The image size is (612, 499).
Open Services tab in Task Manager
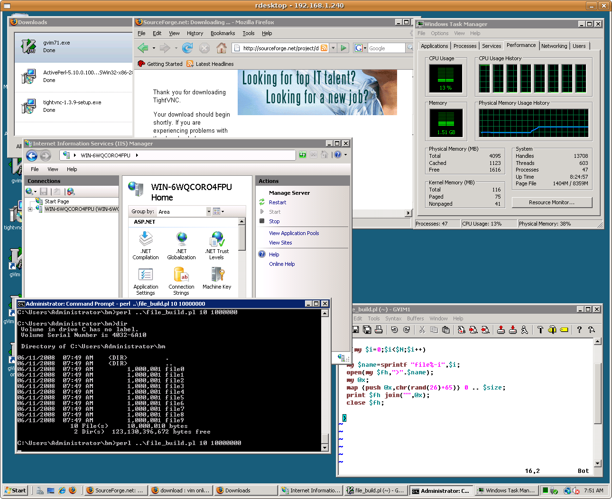point(491,46)
